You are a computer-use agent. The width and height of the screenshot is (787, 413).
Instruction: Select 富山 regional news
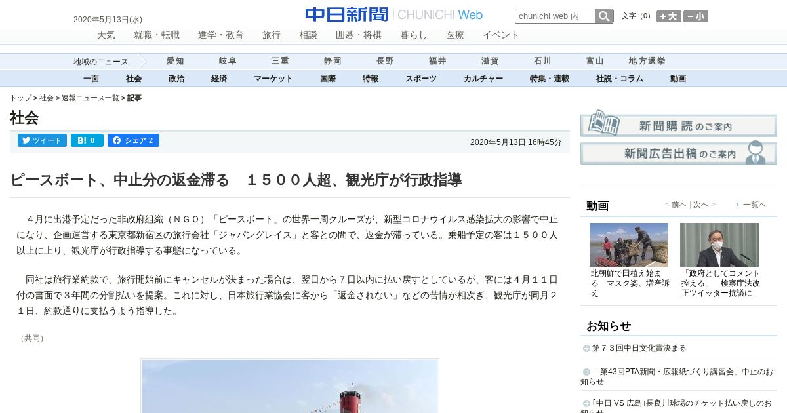595,61
